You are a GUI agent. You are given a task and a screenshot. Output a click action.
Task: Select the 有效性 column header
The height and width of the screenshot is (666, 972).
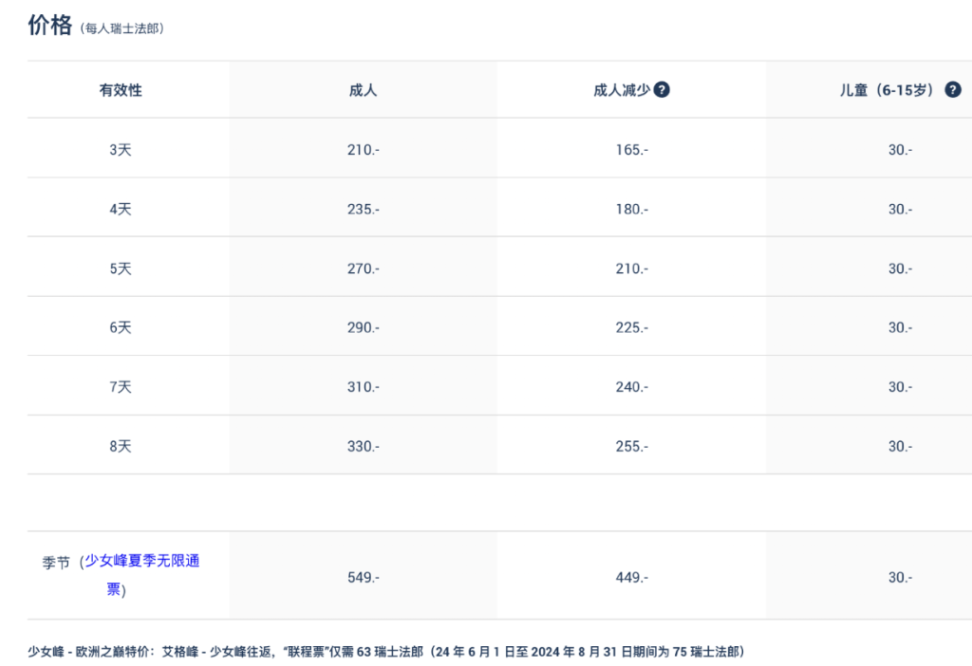tap(121, 90)
